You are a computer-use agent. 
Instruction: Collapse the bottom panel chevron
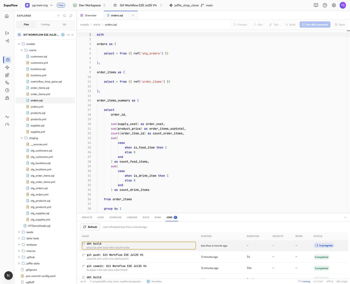tap(345, 217)
